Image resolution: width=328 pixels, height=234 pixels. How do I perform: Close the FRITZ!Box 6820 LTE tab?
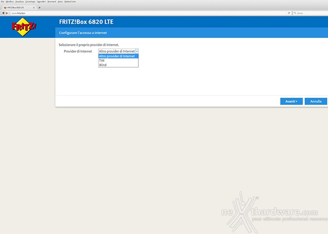[x=34, y=7]
